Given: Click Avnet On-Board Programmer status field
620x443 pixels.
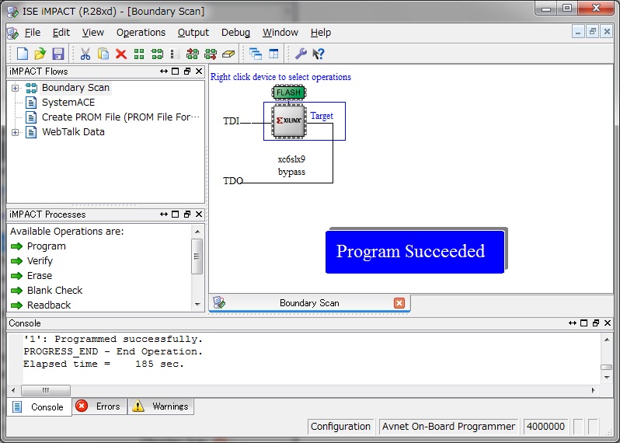Looking at the screenshot, I should (x=448, y=427).
